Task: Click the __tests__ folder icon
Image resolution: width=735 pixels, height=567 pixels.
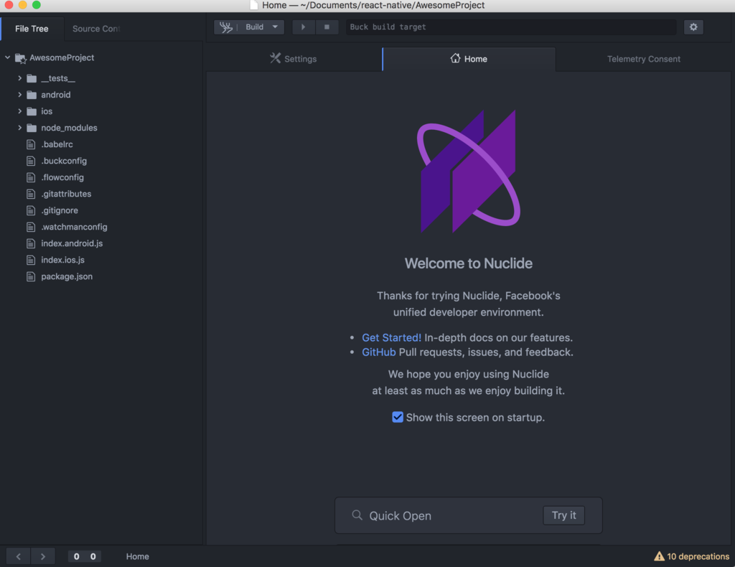Action: pyautogui.click(x=32, y=78)
